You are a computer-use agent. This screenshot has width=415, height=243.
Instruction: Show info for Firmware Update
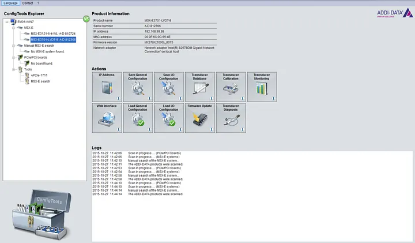(x=212, y=129)
